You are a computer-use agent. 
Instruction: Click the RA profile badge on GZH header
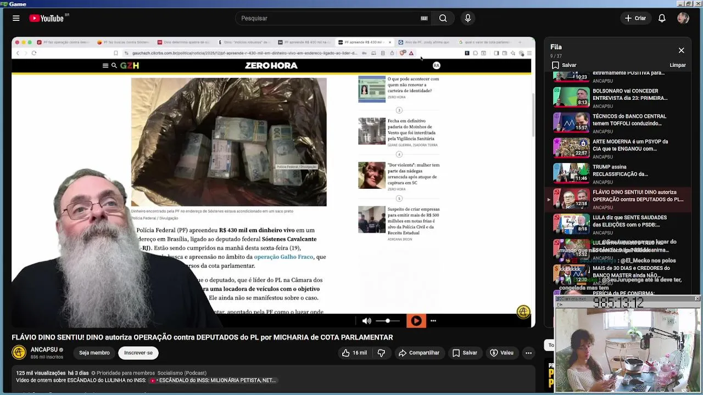[x=436, y=65]
